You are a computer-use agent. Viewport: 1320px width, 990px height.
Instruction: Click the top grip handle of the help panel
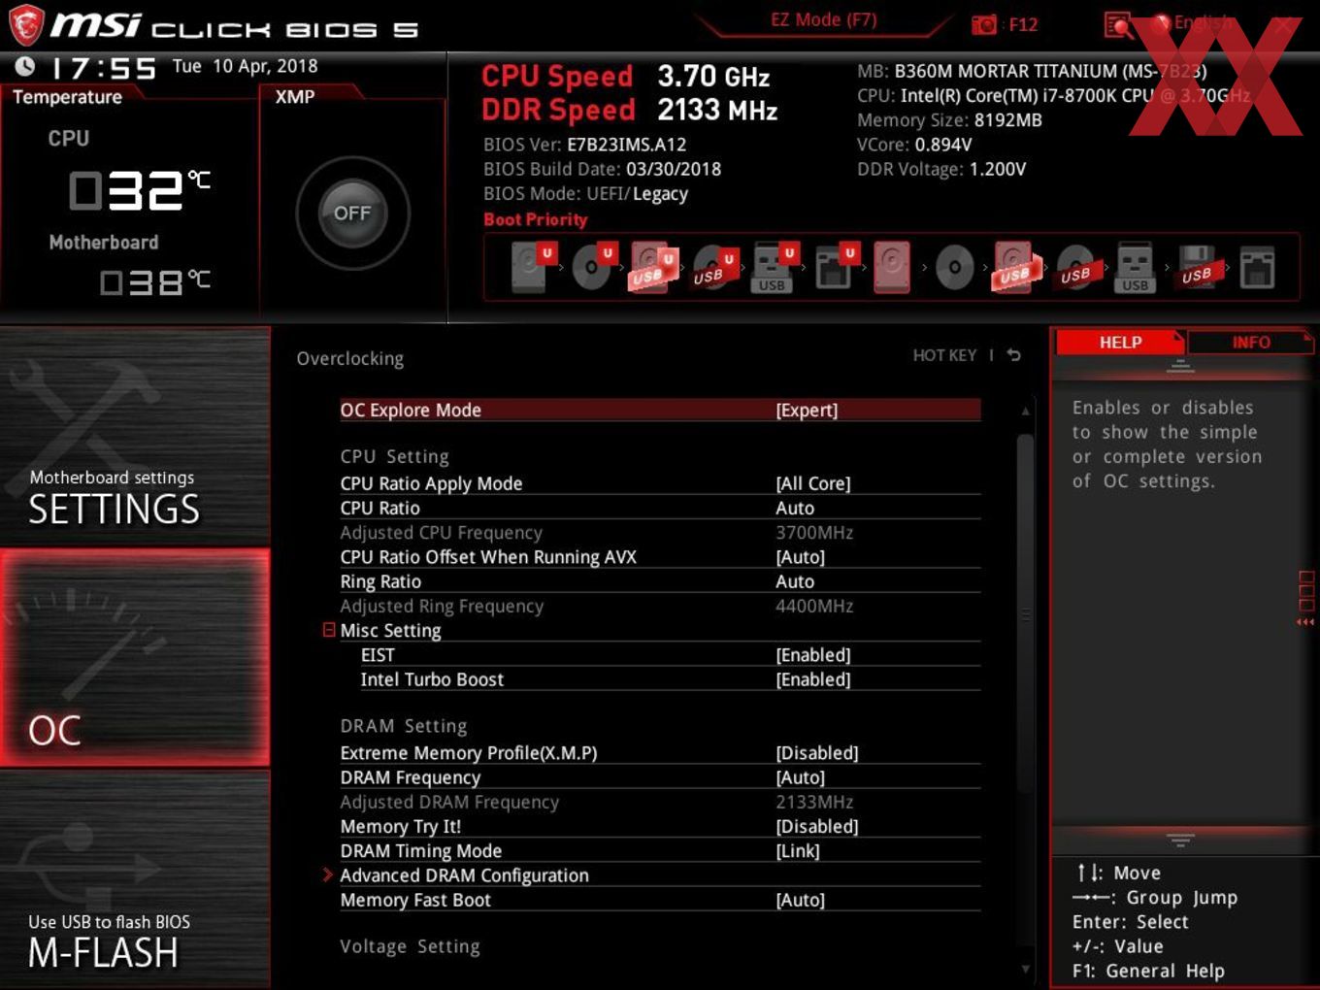tap(1180, 365)
